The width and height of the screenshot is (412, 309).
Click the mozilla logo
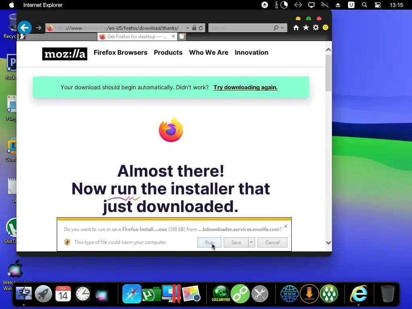[x=65, y=54]
